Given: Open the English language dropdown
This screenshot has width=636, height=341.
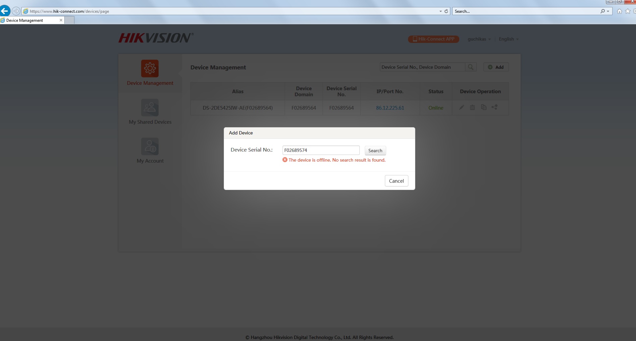Looking at the screenshot, I should point(509,39).
